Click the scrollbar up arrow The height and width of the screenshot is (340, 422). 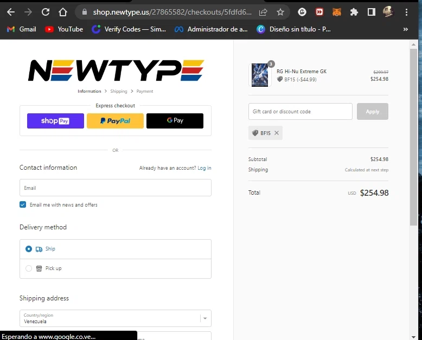413,44
